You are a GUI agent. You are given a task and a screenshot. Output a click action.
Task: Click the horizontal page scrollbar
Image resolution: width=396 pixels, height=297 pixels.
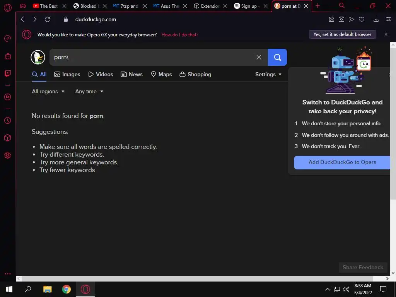click(x=197, y=278)
